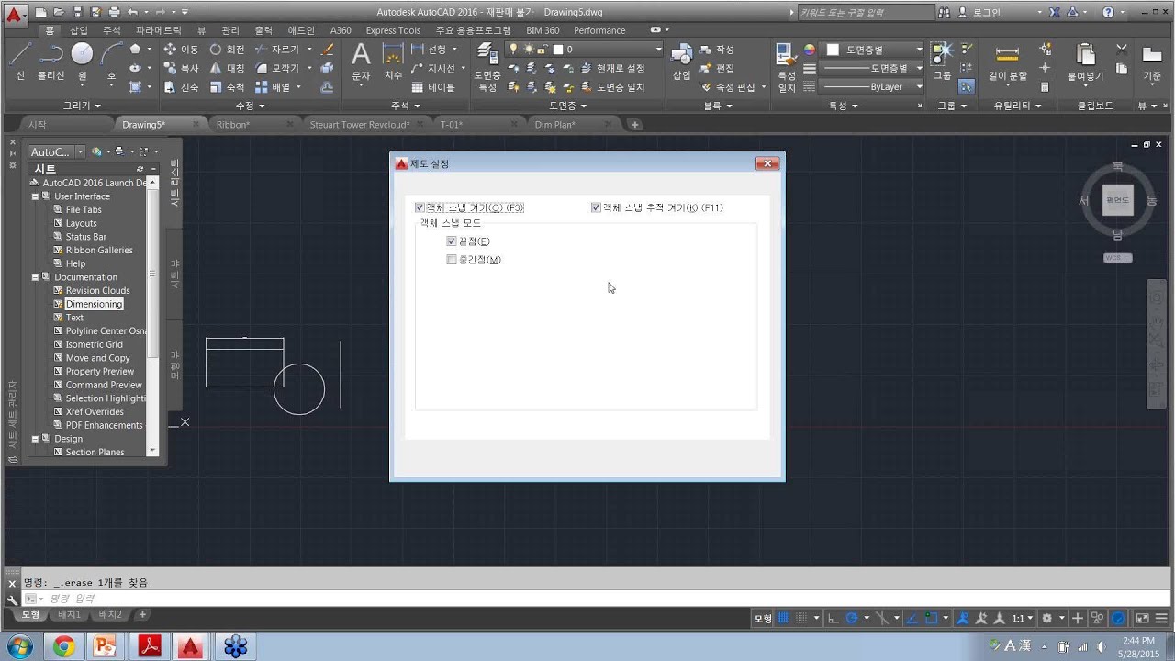Click the Paste (붙여넣기) icon
Screen dimensions: 1175x661
1085,61
